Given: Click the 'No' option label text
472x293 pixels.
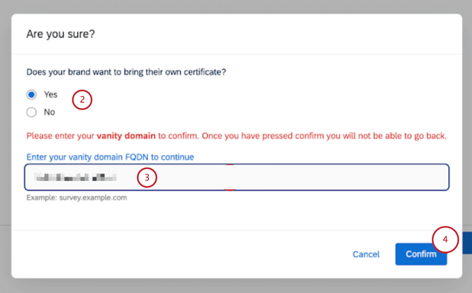Looking at the screenshot, I should [x=49, y=112].
